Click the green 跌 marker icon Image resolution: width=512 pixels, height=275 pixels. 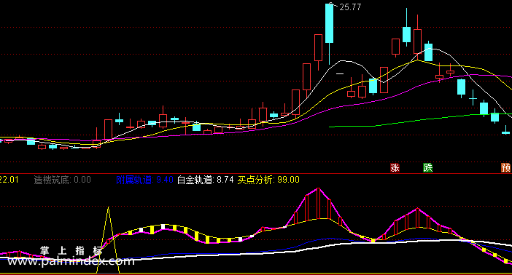point(427,167)
